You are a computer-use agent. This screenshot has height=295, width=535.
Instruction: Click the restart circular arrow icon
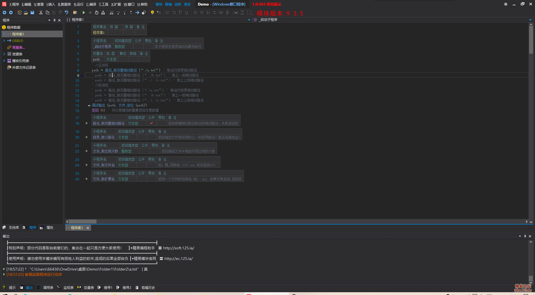click(x=97, y=13)
